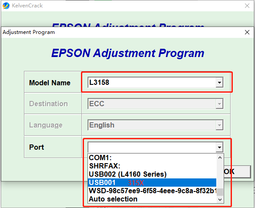Click the OK button

(237, 172)
